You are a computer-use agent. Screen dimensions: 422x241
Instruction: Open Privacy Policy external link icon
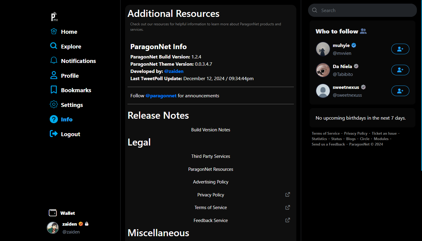288,195
